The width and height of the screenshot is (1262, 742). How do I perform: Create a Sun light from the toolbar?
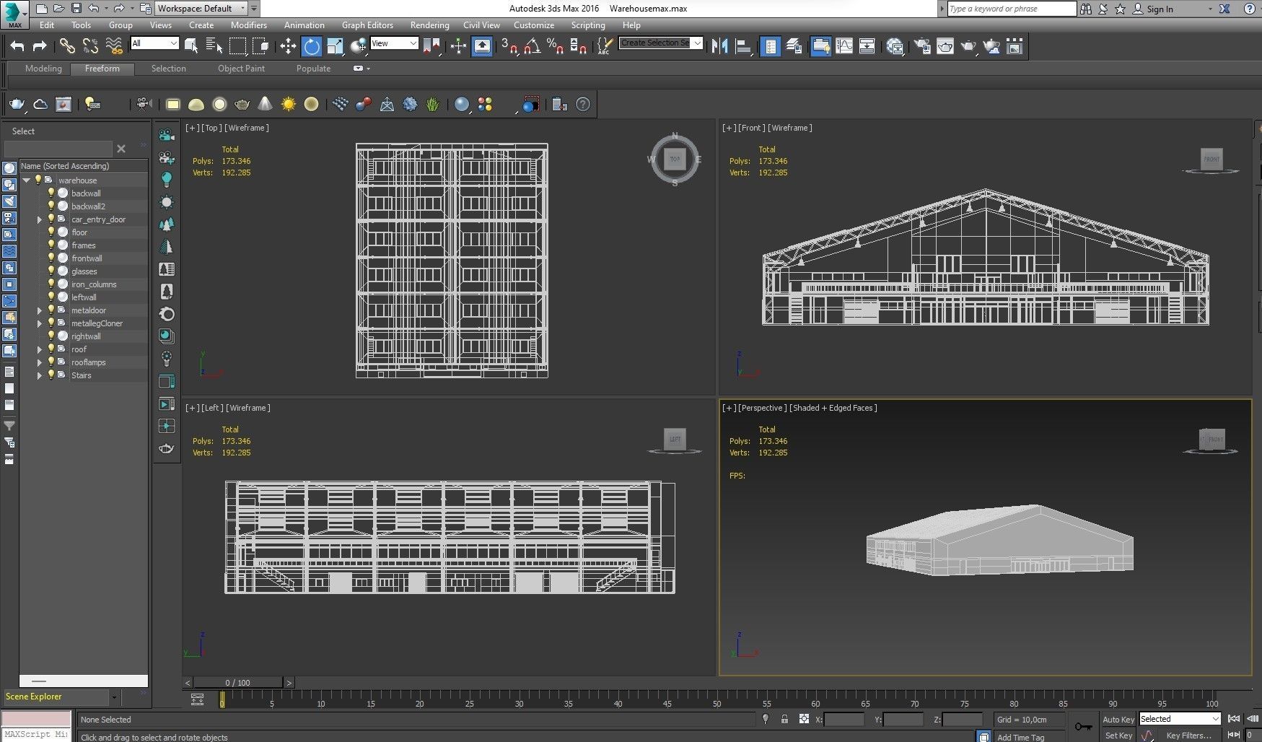[289, 105]
